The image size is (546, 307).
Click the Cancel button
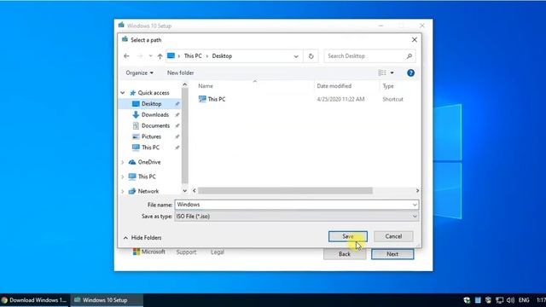393,236
